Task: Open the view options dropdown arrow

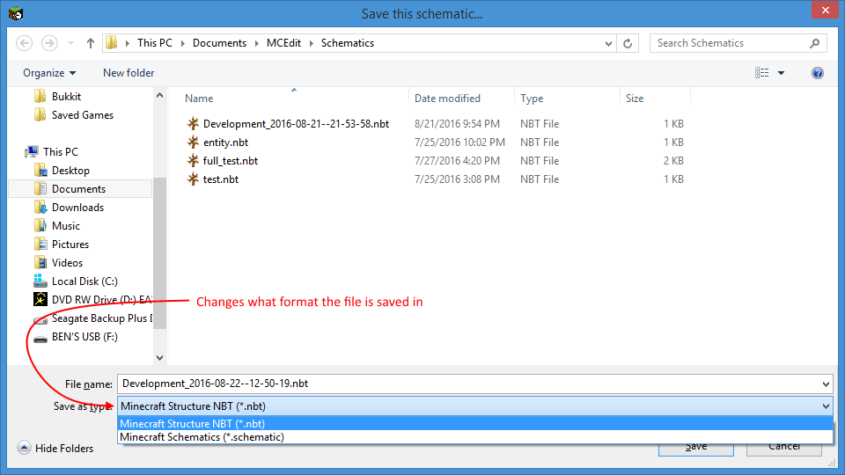Action: 781,73
